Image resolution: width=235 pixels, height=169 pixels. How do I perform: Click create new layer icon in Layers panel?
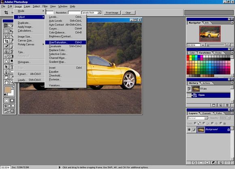click(x=220, y=163)
